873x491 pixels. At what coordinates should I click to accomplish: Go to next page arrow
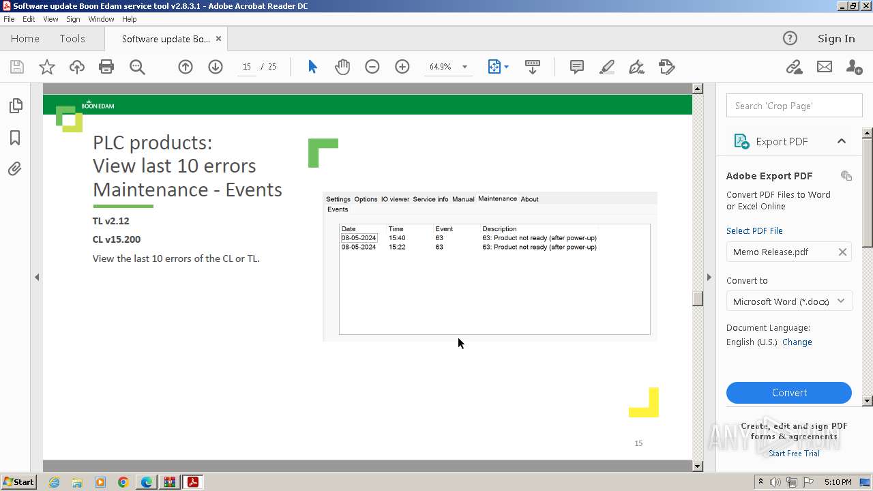pos(216,67)
